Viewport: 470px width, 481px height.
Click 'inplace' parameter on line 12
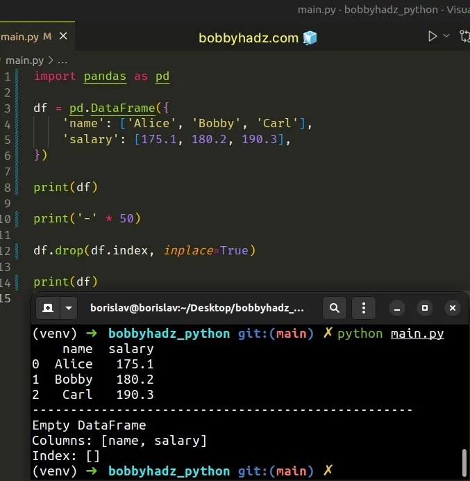pos(188,251)
